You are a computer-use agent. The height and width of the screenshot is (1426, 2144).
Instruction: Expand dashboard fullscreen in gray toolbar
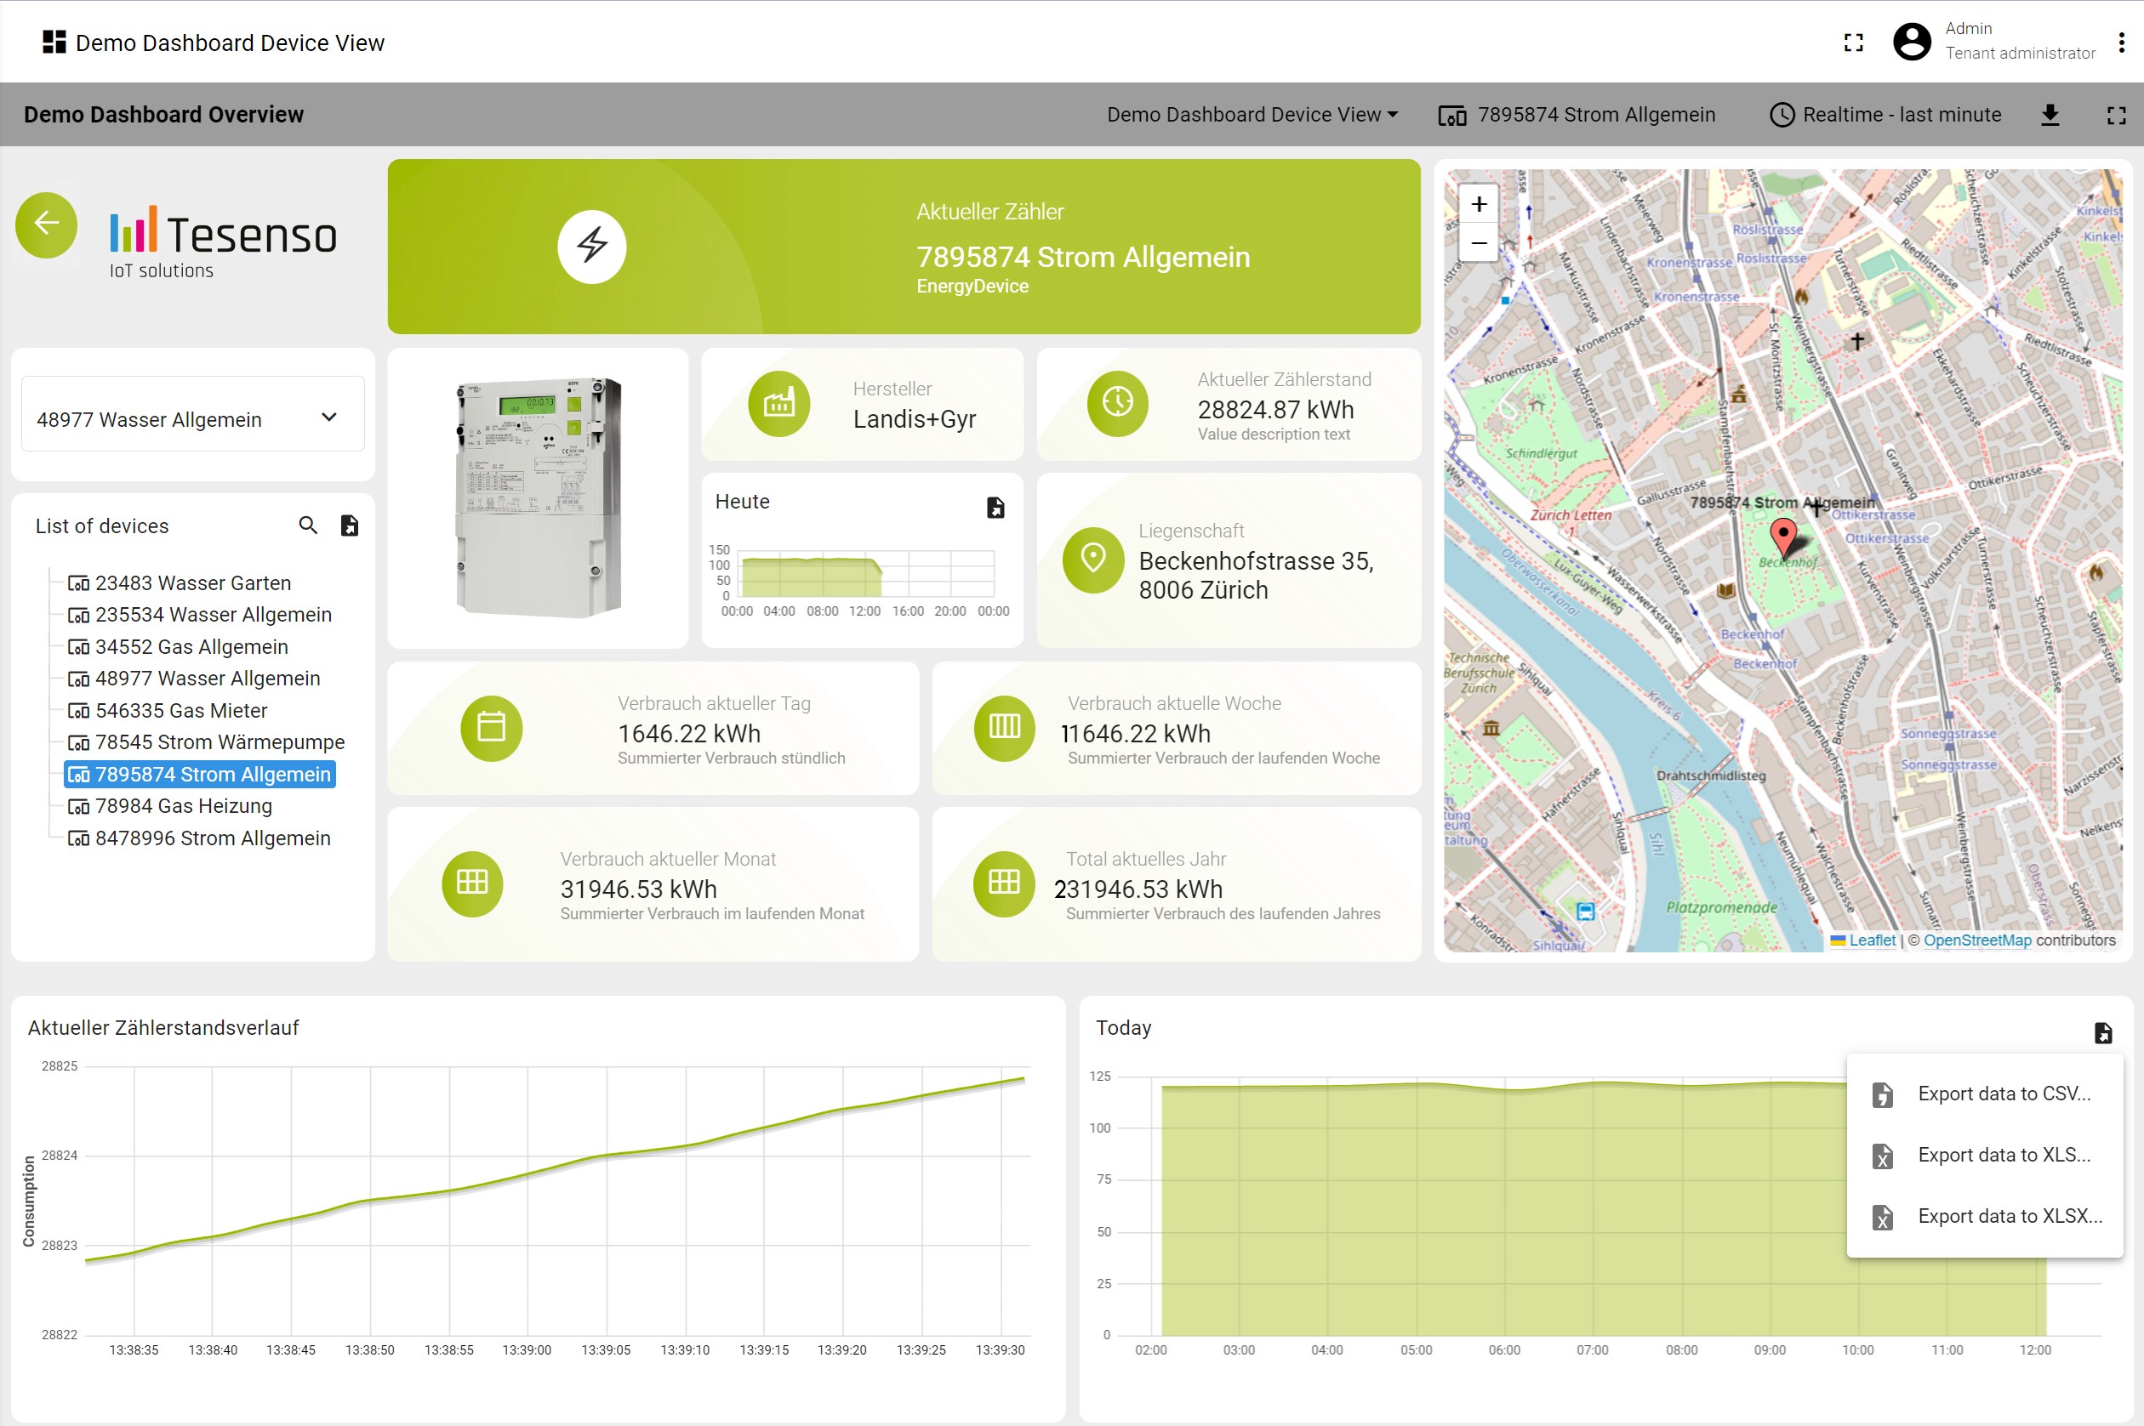pyautogui.click(x=2116, y=115)
